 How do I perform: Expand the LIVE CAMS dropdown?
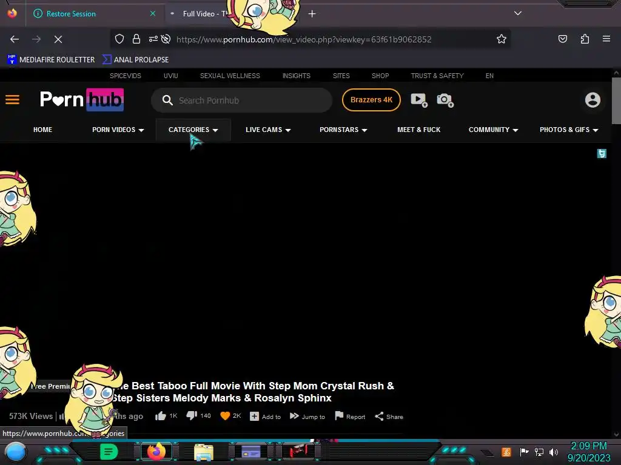[268, 130]
